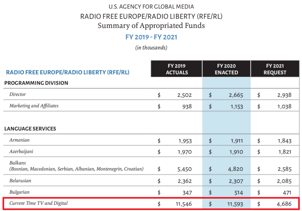Select the 'PROGRAMMING DIVISION' section label

(x=36, y=83)
